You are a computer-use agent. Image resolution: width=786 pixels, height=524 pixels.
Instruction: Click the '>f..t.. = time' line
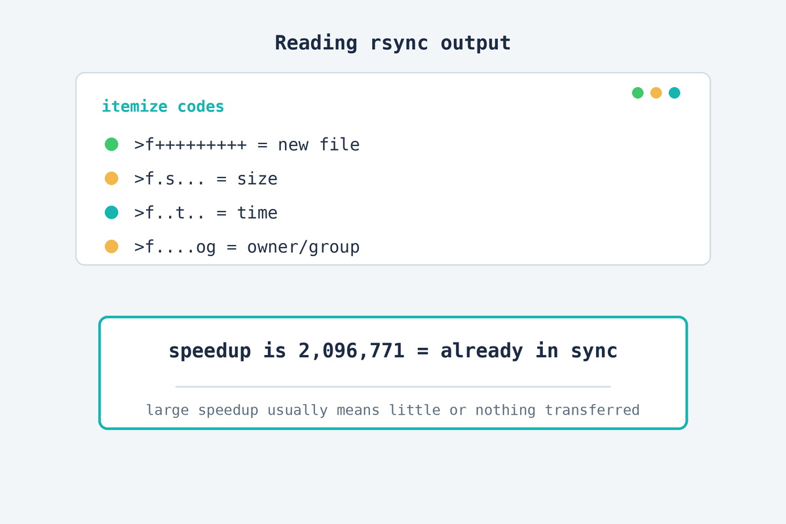click(206, 213)
